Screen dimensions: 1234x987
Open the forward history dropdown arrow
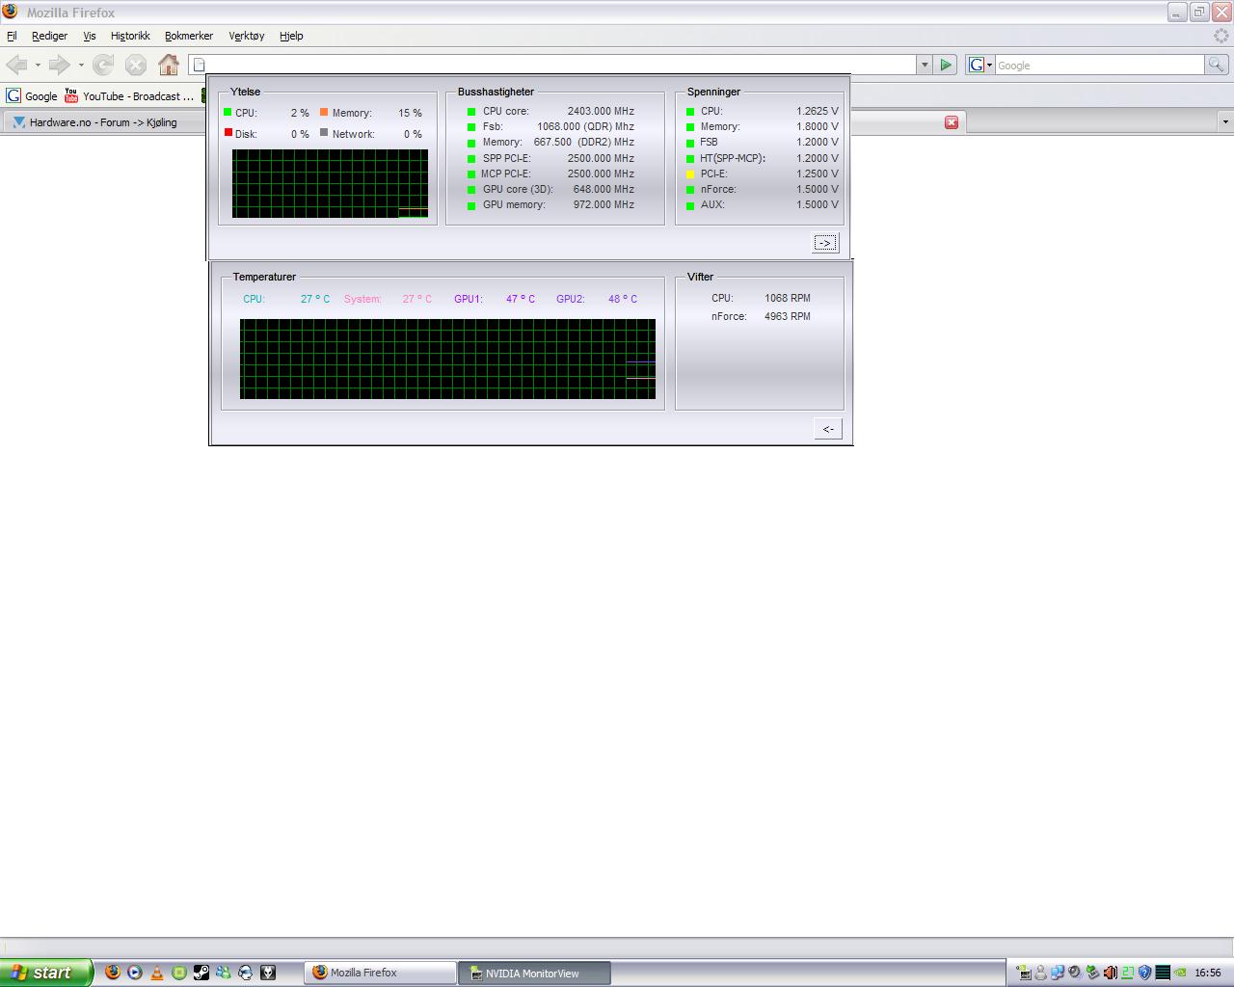pyautogui.click(x=81, y=66)
